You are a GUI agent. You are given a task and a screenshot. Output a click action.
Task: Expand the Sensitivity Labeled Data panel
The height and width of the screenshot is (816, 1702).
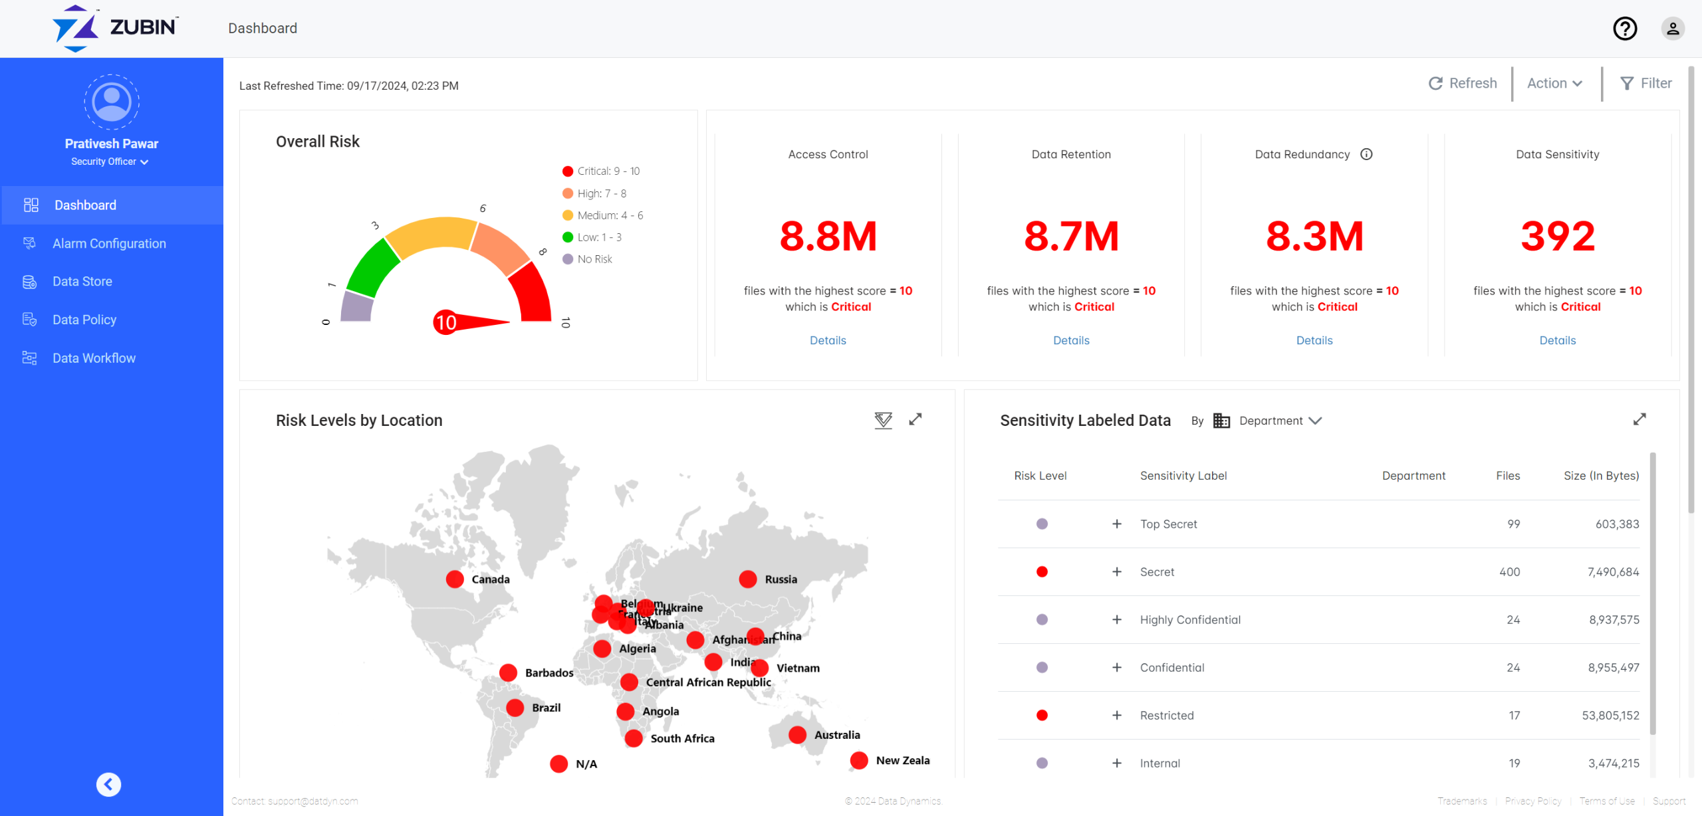tap(1639, 419)
